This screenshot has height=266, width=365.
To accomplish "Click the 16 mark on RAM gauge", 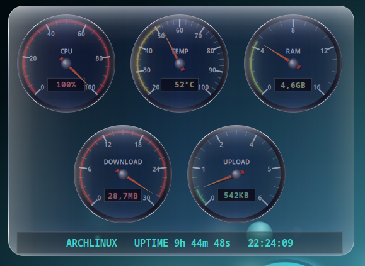I will point(316,87).
